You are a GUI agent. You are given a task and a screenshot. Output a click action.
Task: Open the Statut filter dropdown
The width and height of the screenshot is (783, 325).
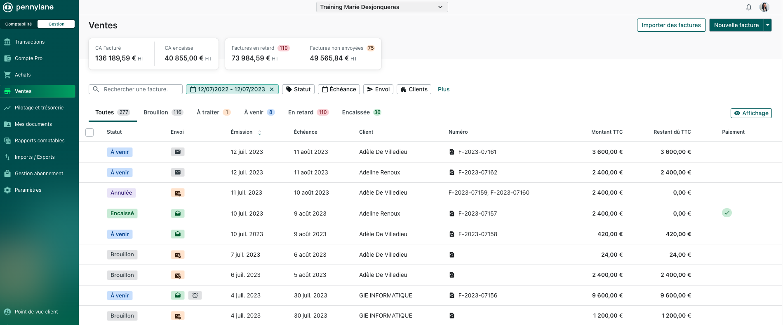coord(298,89)
